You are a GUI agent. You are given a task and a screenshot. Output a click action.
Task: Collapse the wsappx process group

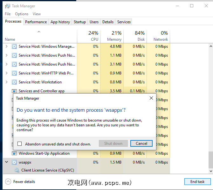tap(7, 162)
